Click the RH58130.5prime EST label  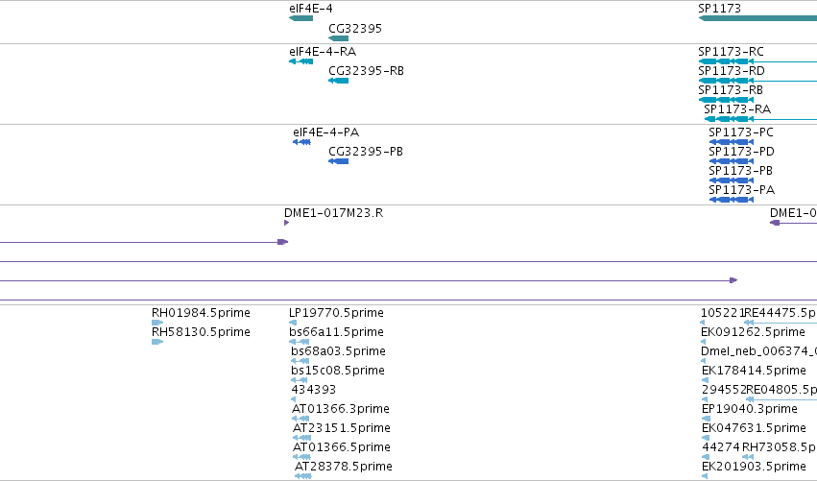[x=201, y=332]
